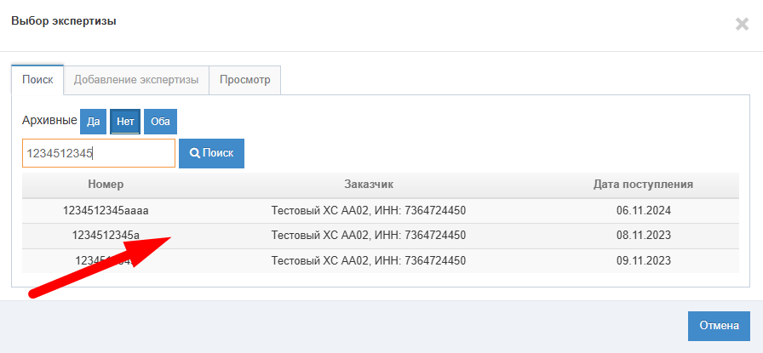The width and height of the screenshot is (763, 353).
Task: Click the Заказчик column header
Action: (369, 184)
